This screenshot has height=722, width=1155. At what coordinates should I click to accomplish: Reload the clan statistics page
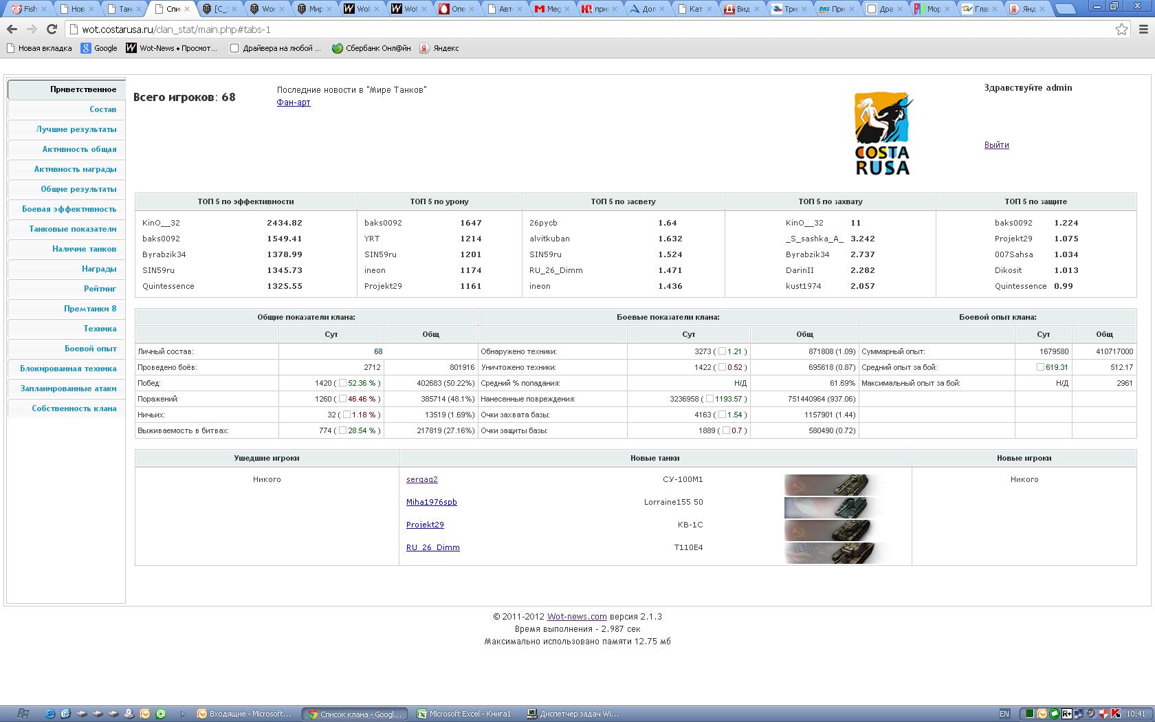point(52,29)
